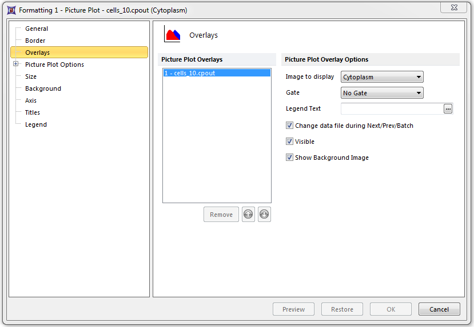Click the move overlay down arrow icon
Viewport: 474px width, 327px height.
pyautogui.click(x=264, y=215)
